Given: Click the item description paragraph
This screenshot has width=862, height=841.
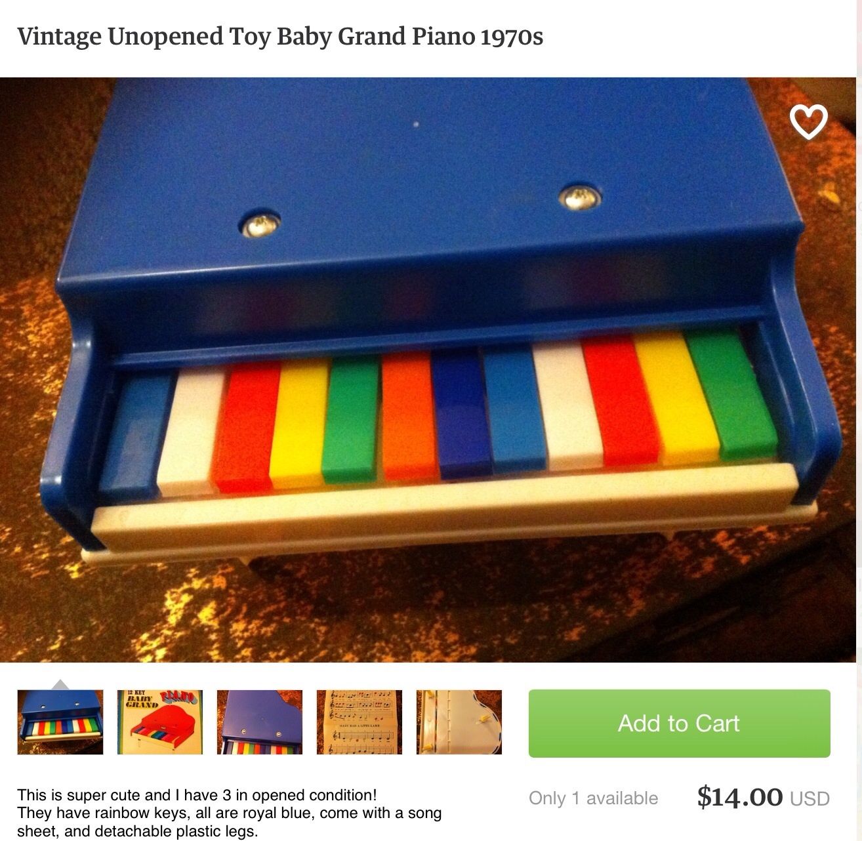Looking at the screenshot, I should pos(230,813).
